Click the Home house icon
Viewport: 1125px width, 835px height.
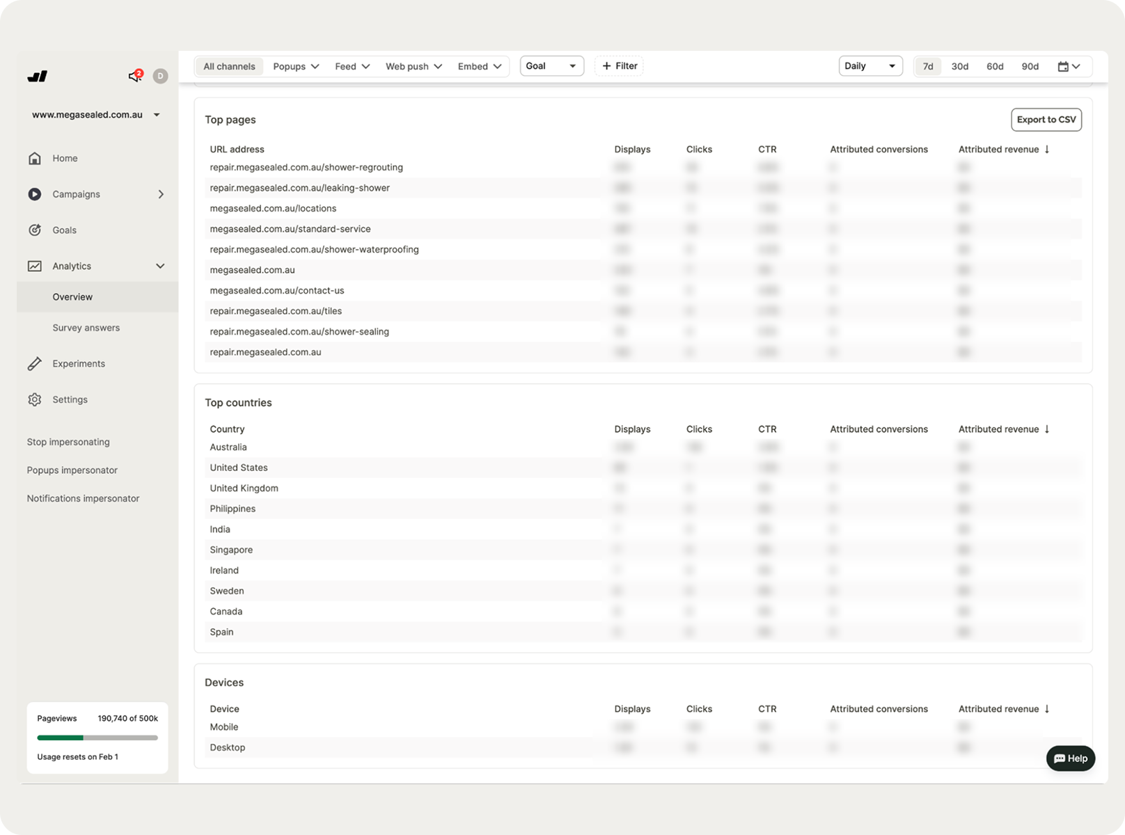tap(35, 158)
